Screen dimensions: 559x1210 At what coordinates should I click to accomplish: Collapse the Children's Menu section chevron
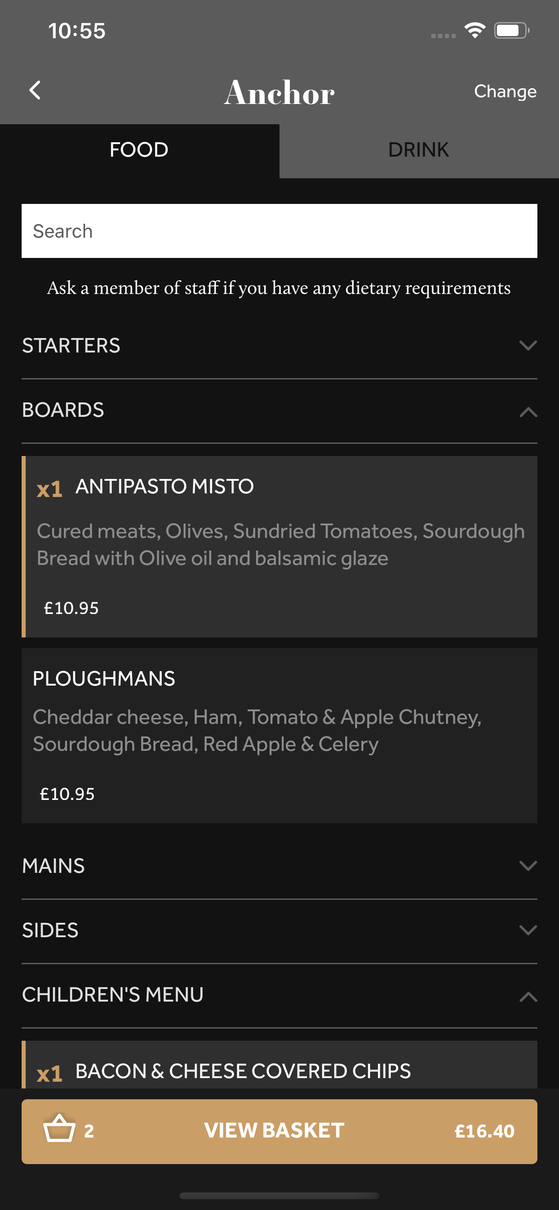[x=528, y=996]
